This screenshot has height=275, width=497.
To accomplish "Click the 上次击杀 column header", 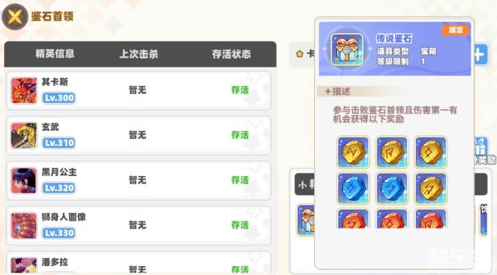I will [138, 54].
